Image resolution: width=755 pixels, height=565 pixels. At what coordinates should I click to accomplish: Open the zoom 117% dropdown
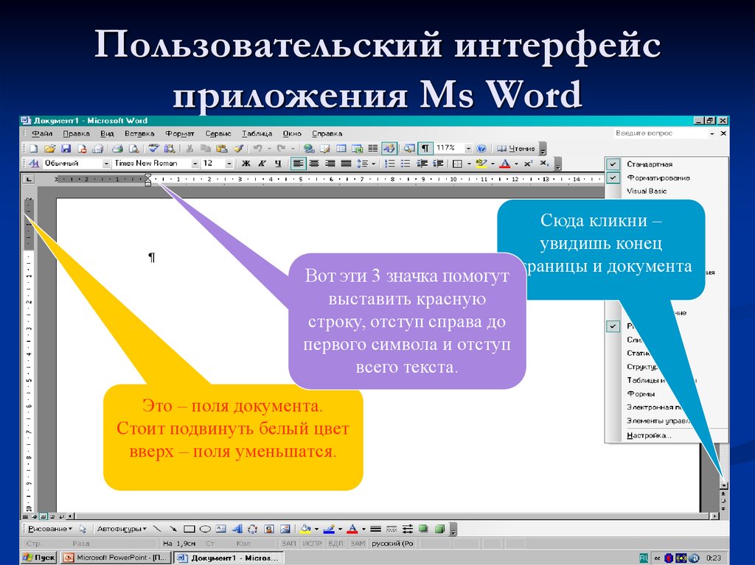click(467, 149)
